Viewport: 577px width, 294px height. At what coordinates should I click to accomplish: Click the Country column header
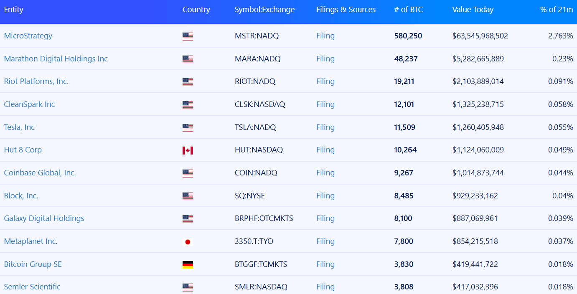pyautogui.click(x=196, y=9)
